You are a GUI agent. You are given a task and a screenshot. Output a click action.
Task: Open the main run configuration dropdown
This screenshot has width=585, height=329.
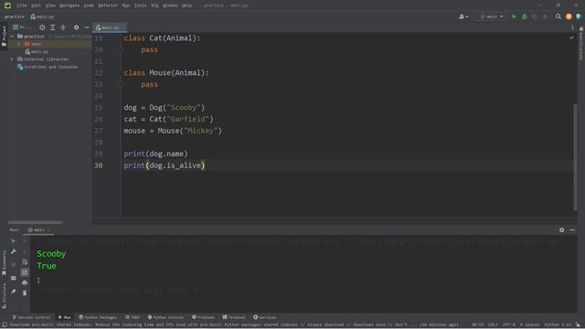[492, 16]
